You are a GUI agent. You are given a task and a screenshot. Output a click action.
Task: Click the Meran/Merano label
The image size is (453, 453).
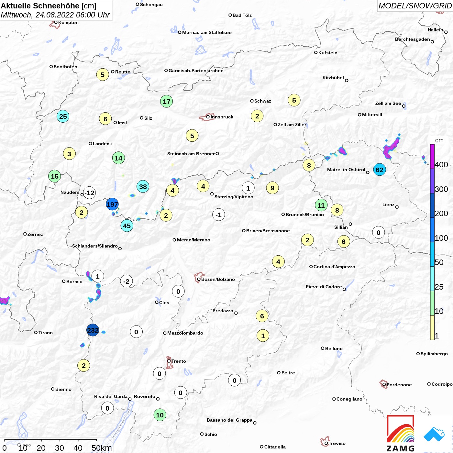(193, 240)
